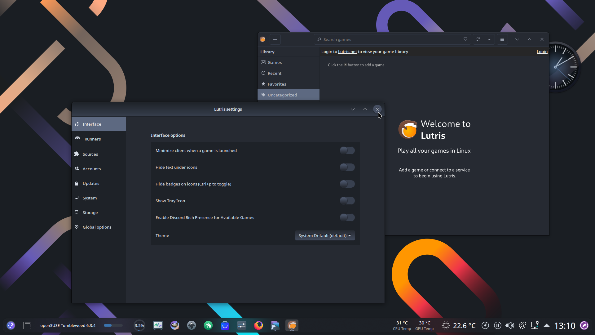Toggle Minimize client when a game is launched
Screen dimensions: 595x335
(347, 150)
